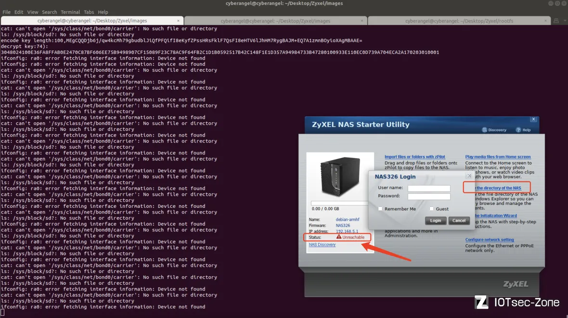Click the long hex string starting 3048024100E36
568x318 pixels.
click(220, 52)
